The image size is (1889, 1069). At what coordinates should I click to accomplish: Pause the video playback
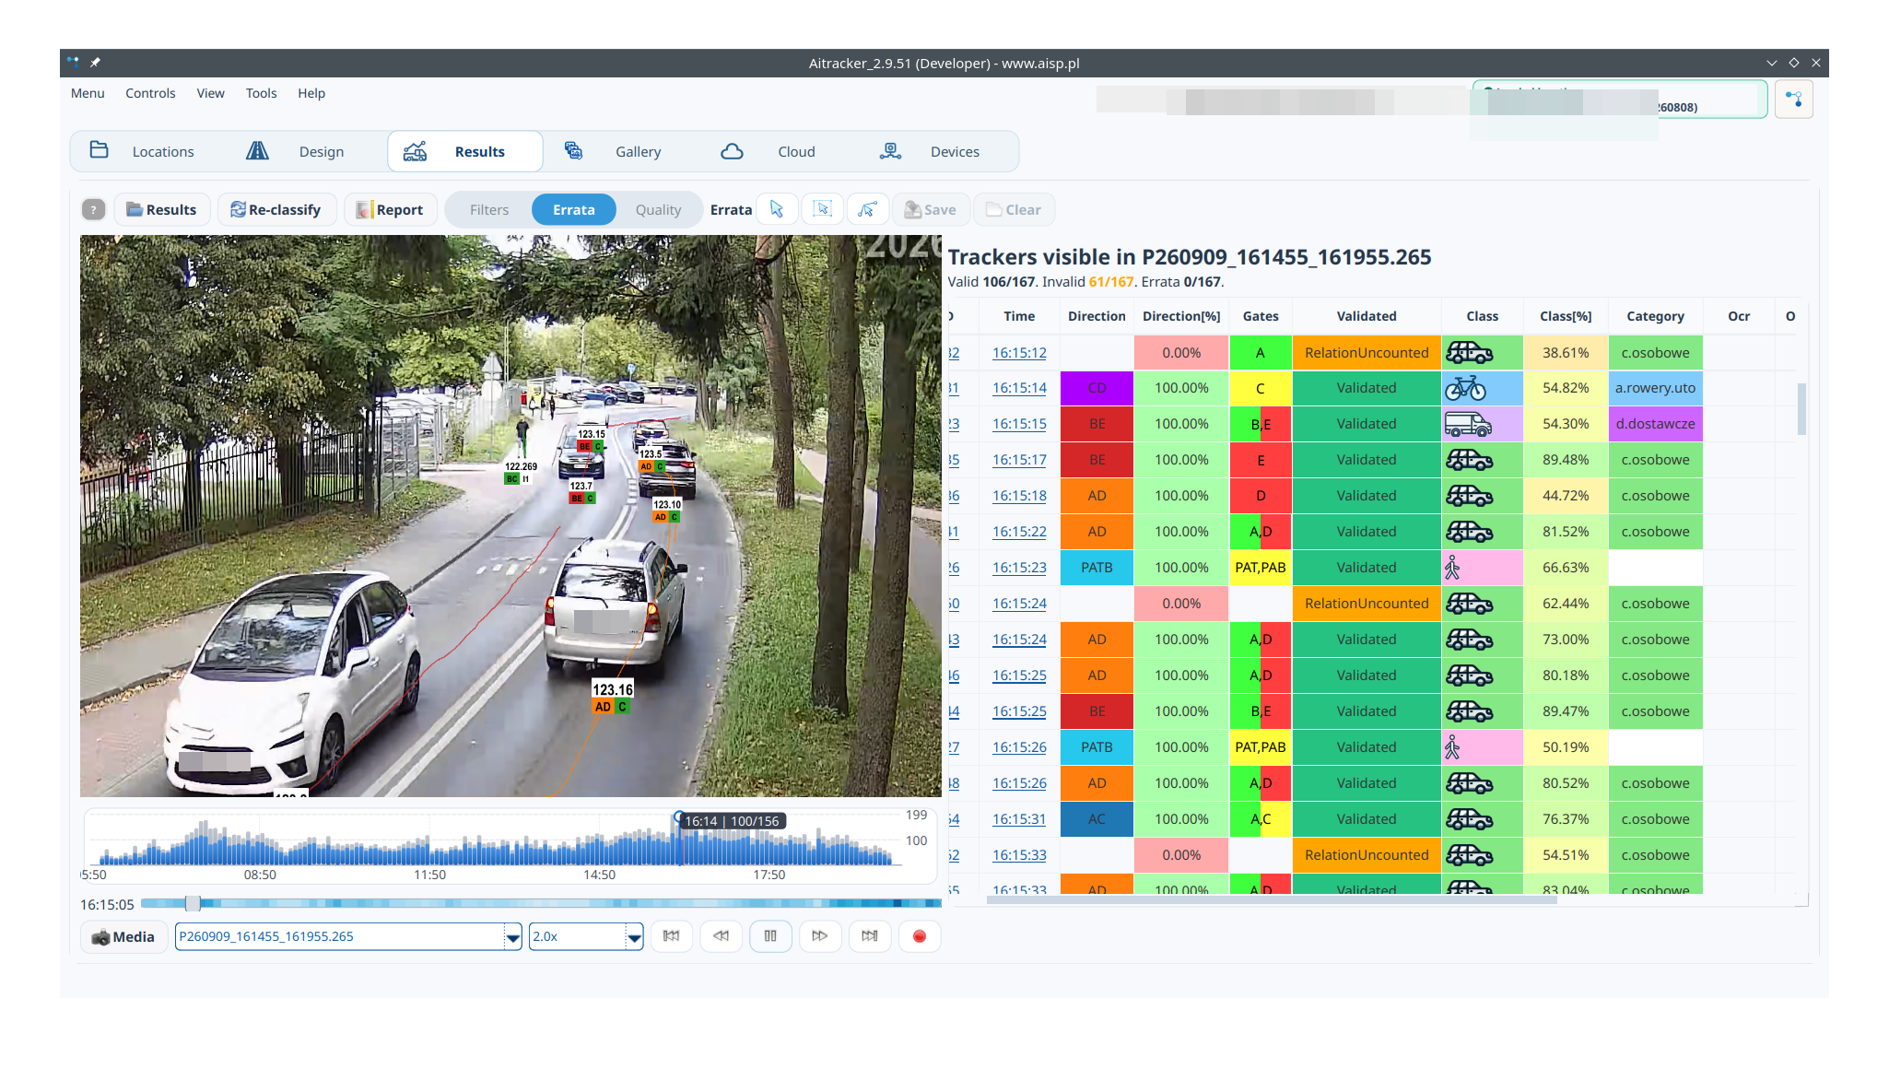[x=770, y=936]
